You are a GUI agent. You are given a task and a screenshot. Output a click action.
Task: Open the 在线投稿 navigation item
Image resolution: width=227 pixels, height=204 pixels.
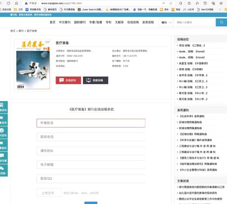point(133,22)
